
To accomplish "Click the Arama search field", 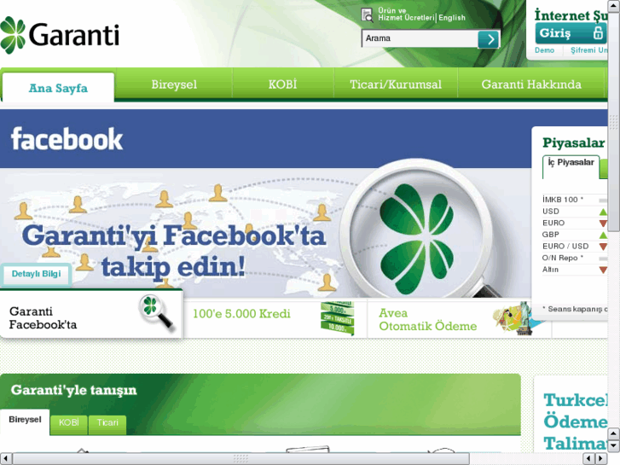I will [420, 38].
